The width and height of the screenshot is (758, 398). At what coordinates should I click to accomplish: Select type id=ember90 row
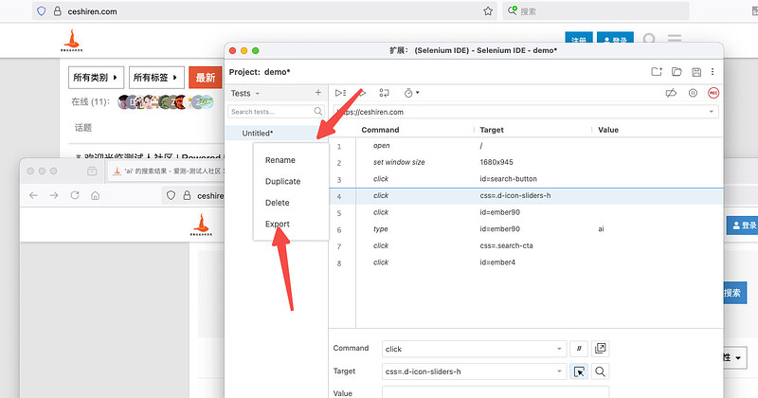pos(526,228)
